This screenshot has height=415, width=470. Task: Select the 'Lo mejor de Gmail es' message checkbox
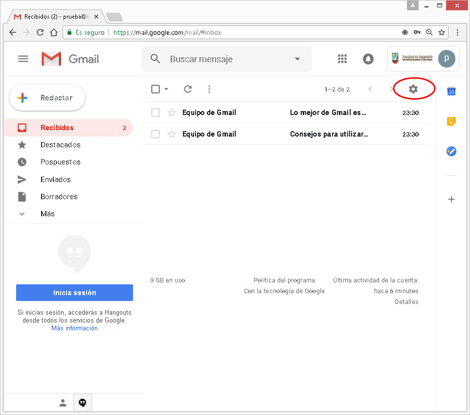point(155,113)
